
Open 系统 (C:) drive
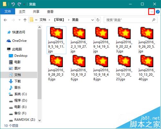(21, 94)
